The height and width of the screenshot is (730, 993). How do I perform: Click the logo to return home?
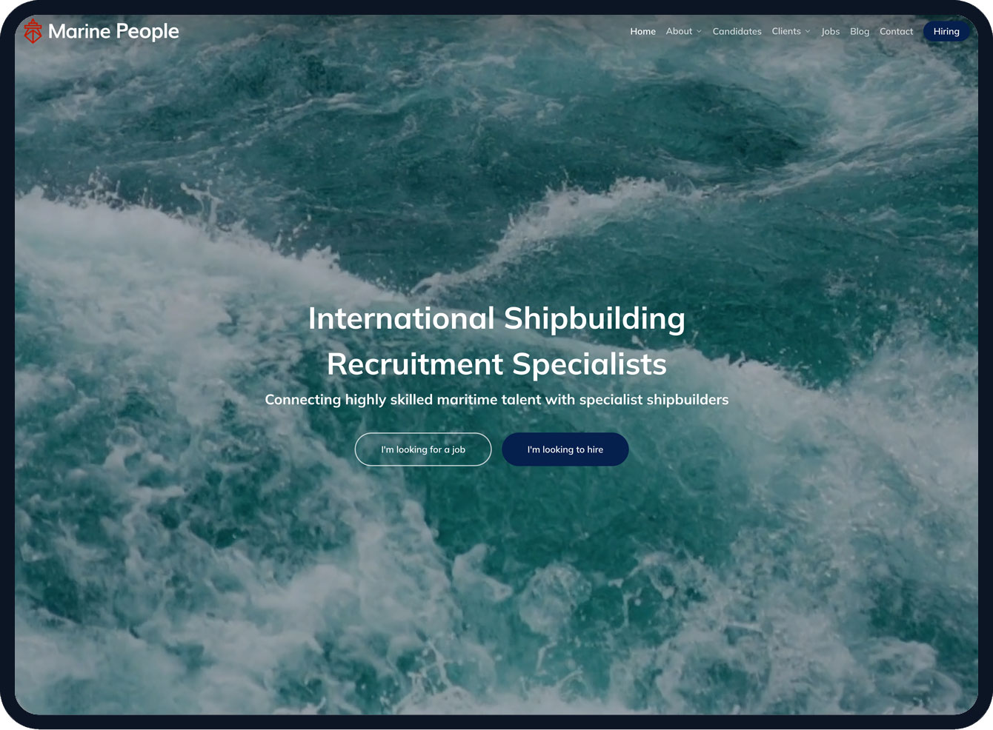click(32, 31)
